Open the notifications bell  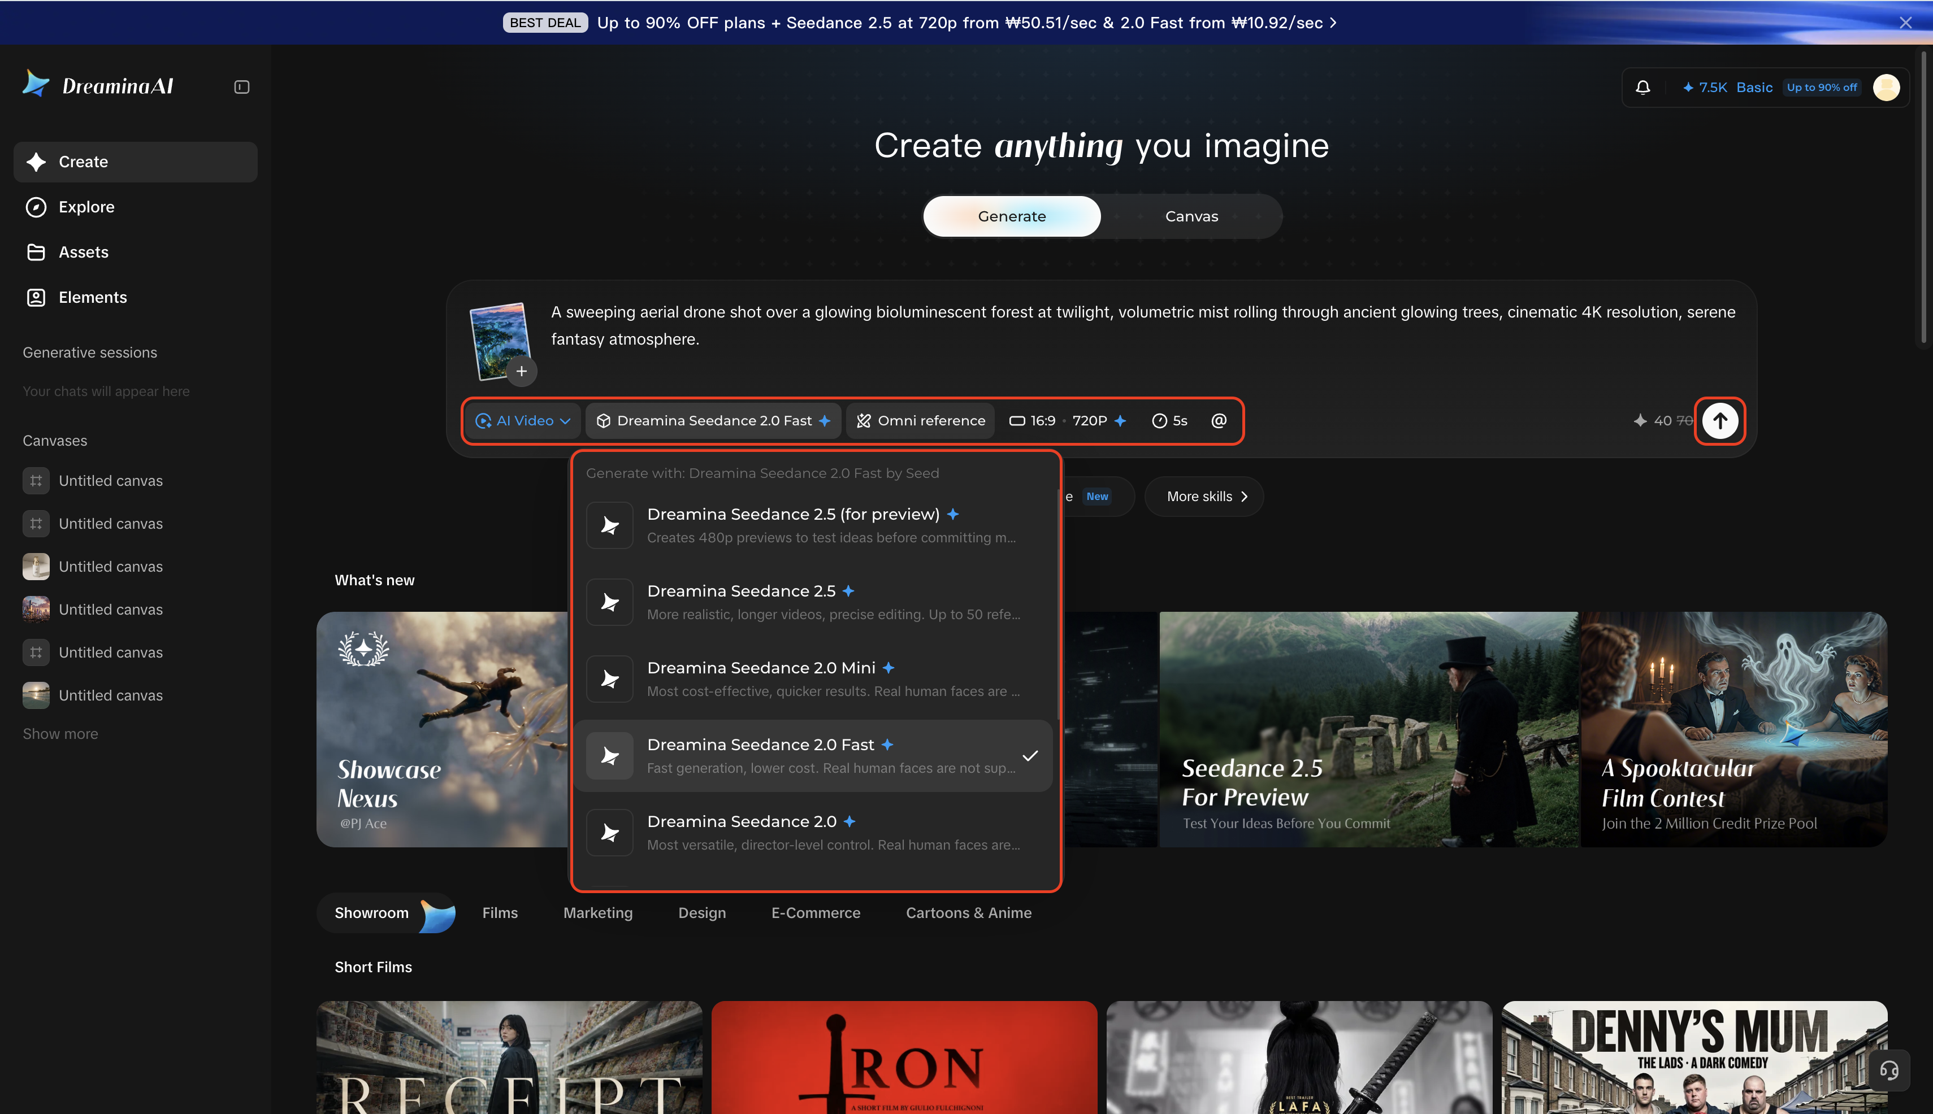1643,87
